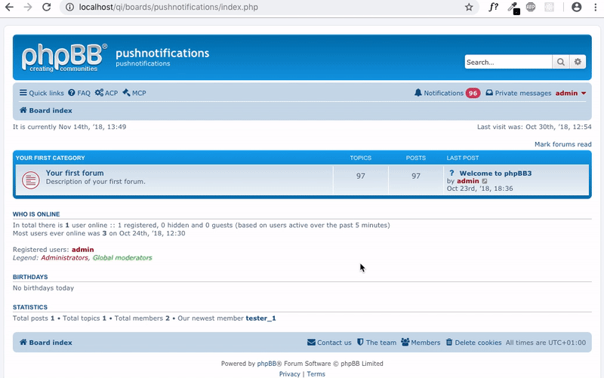Bookmark this page with star icon
The width and height of the screenshot is (604, 378).
coord(469,7)
